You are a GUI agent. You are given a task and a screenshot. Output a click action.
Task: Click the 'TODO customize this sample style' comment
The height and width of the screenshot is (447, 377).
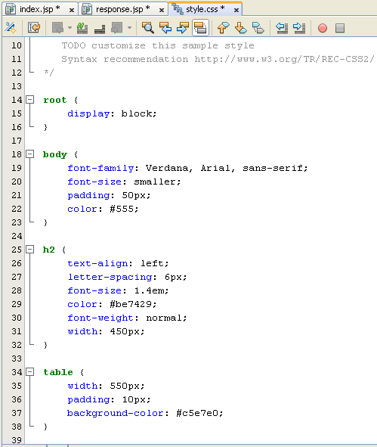(158, 45)
